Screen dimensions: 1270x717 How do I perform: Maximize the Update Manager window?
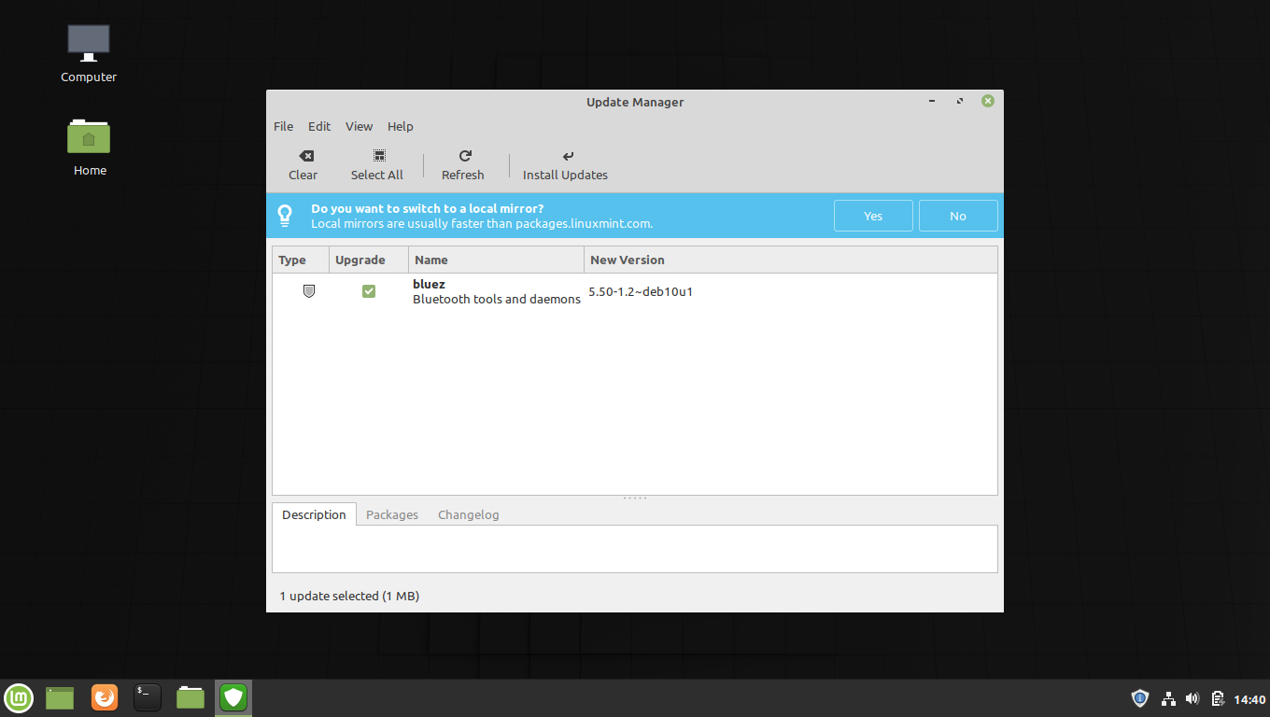pyautogui.click(x=959, y=101)
